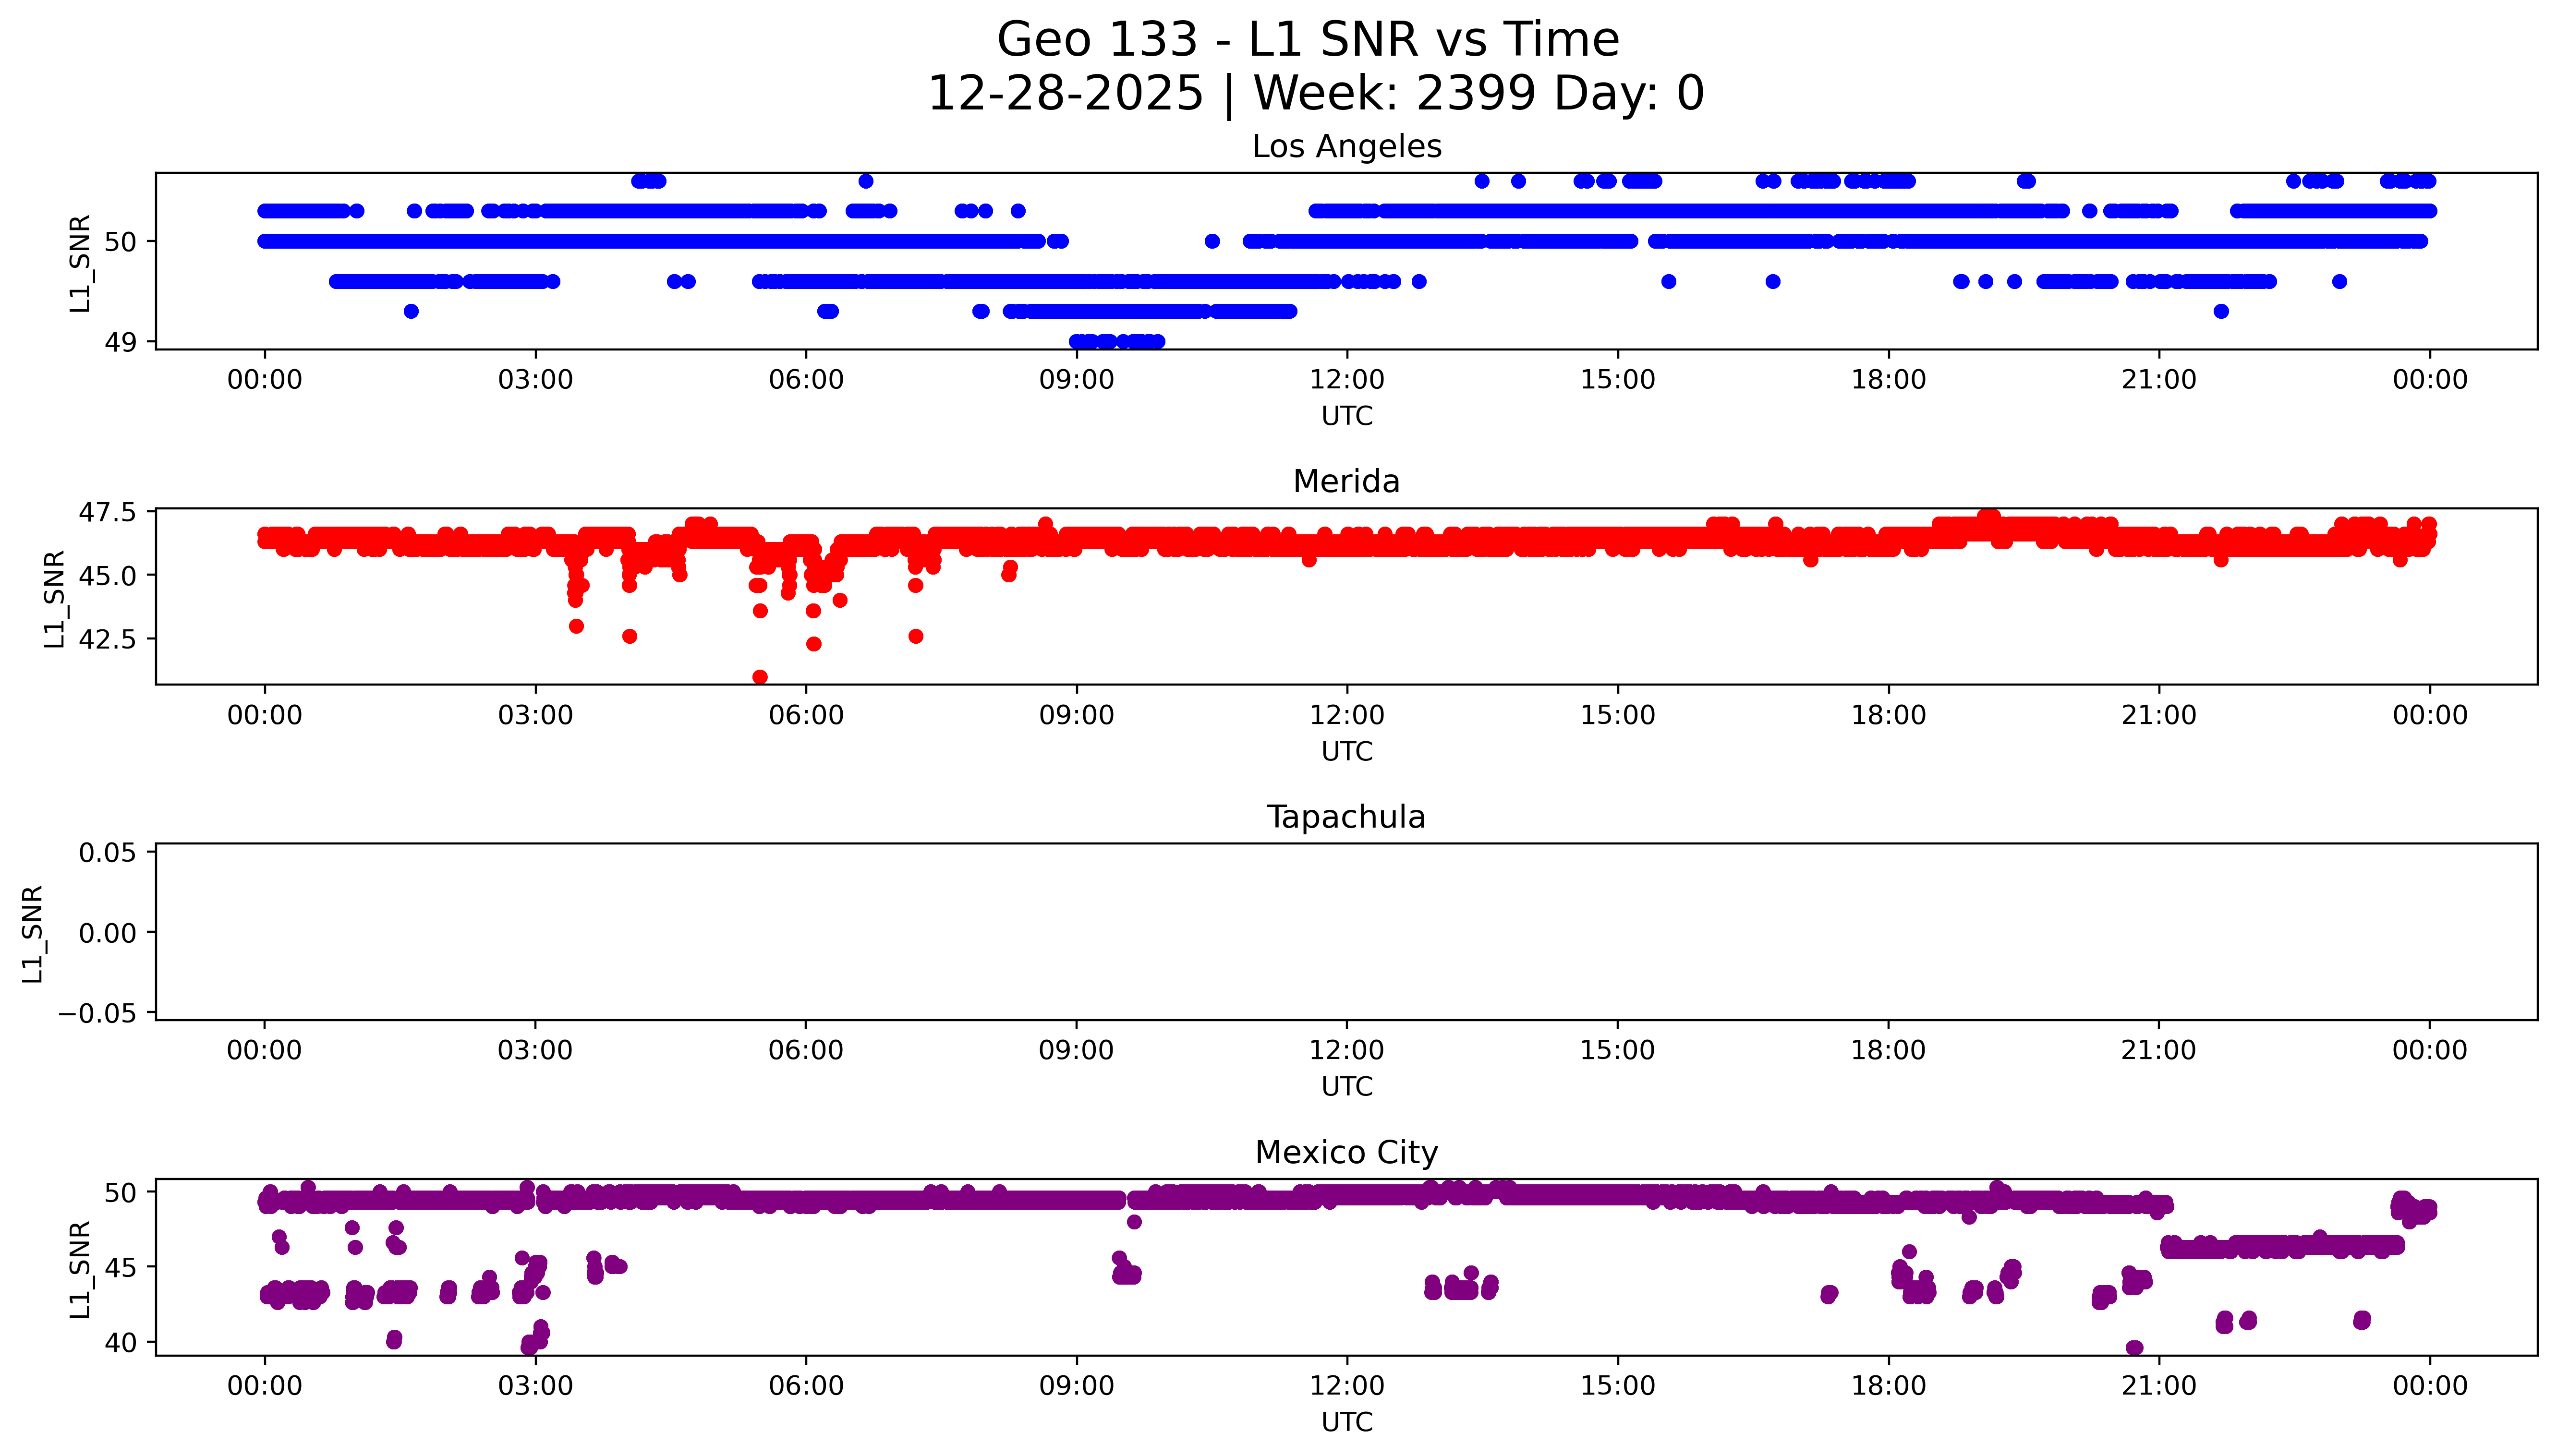Click the 0.05 y-axis tick in Tapachula plot
This screenshot has width=2557, height=1456.
(x=107, y=853)
